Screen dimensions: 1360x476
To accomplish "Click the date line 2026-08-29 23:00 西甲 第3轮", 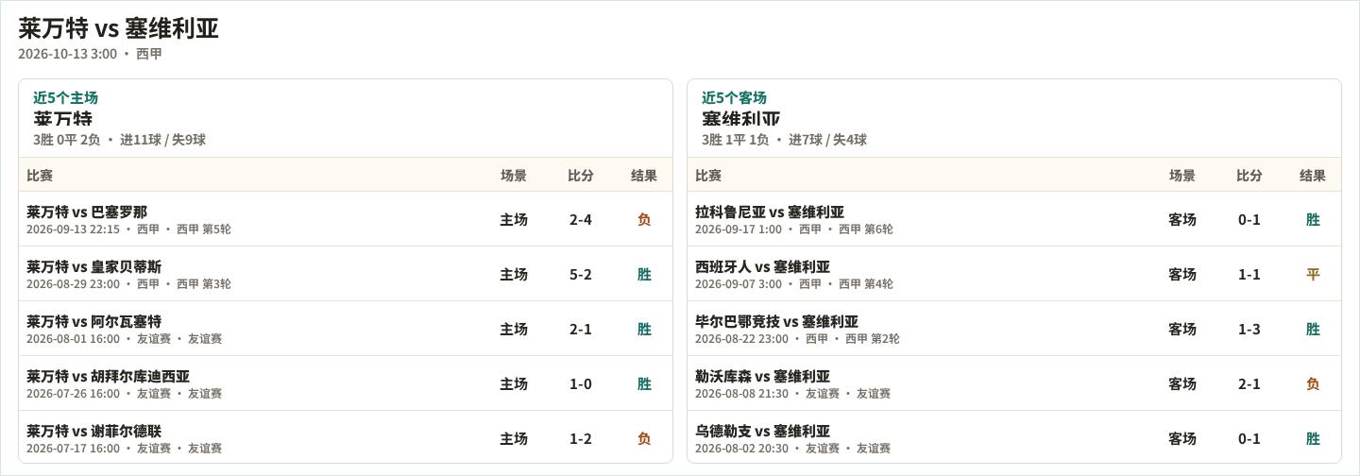I will click(x=128, y=284).
